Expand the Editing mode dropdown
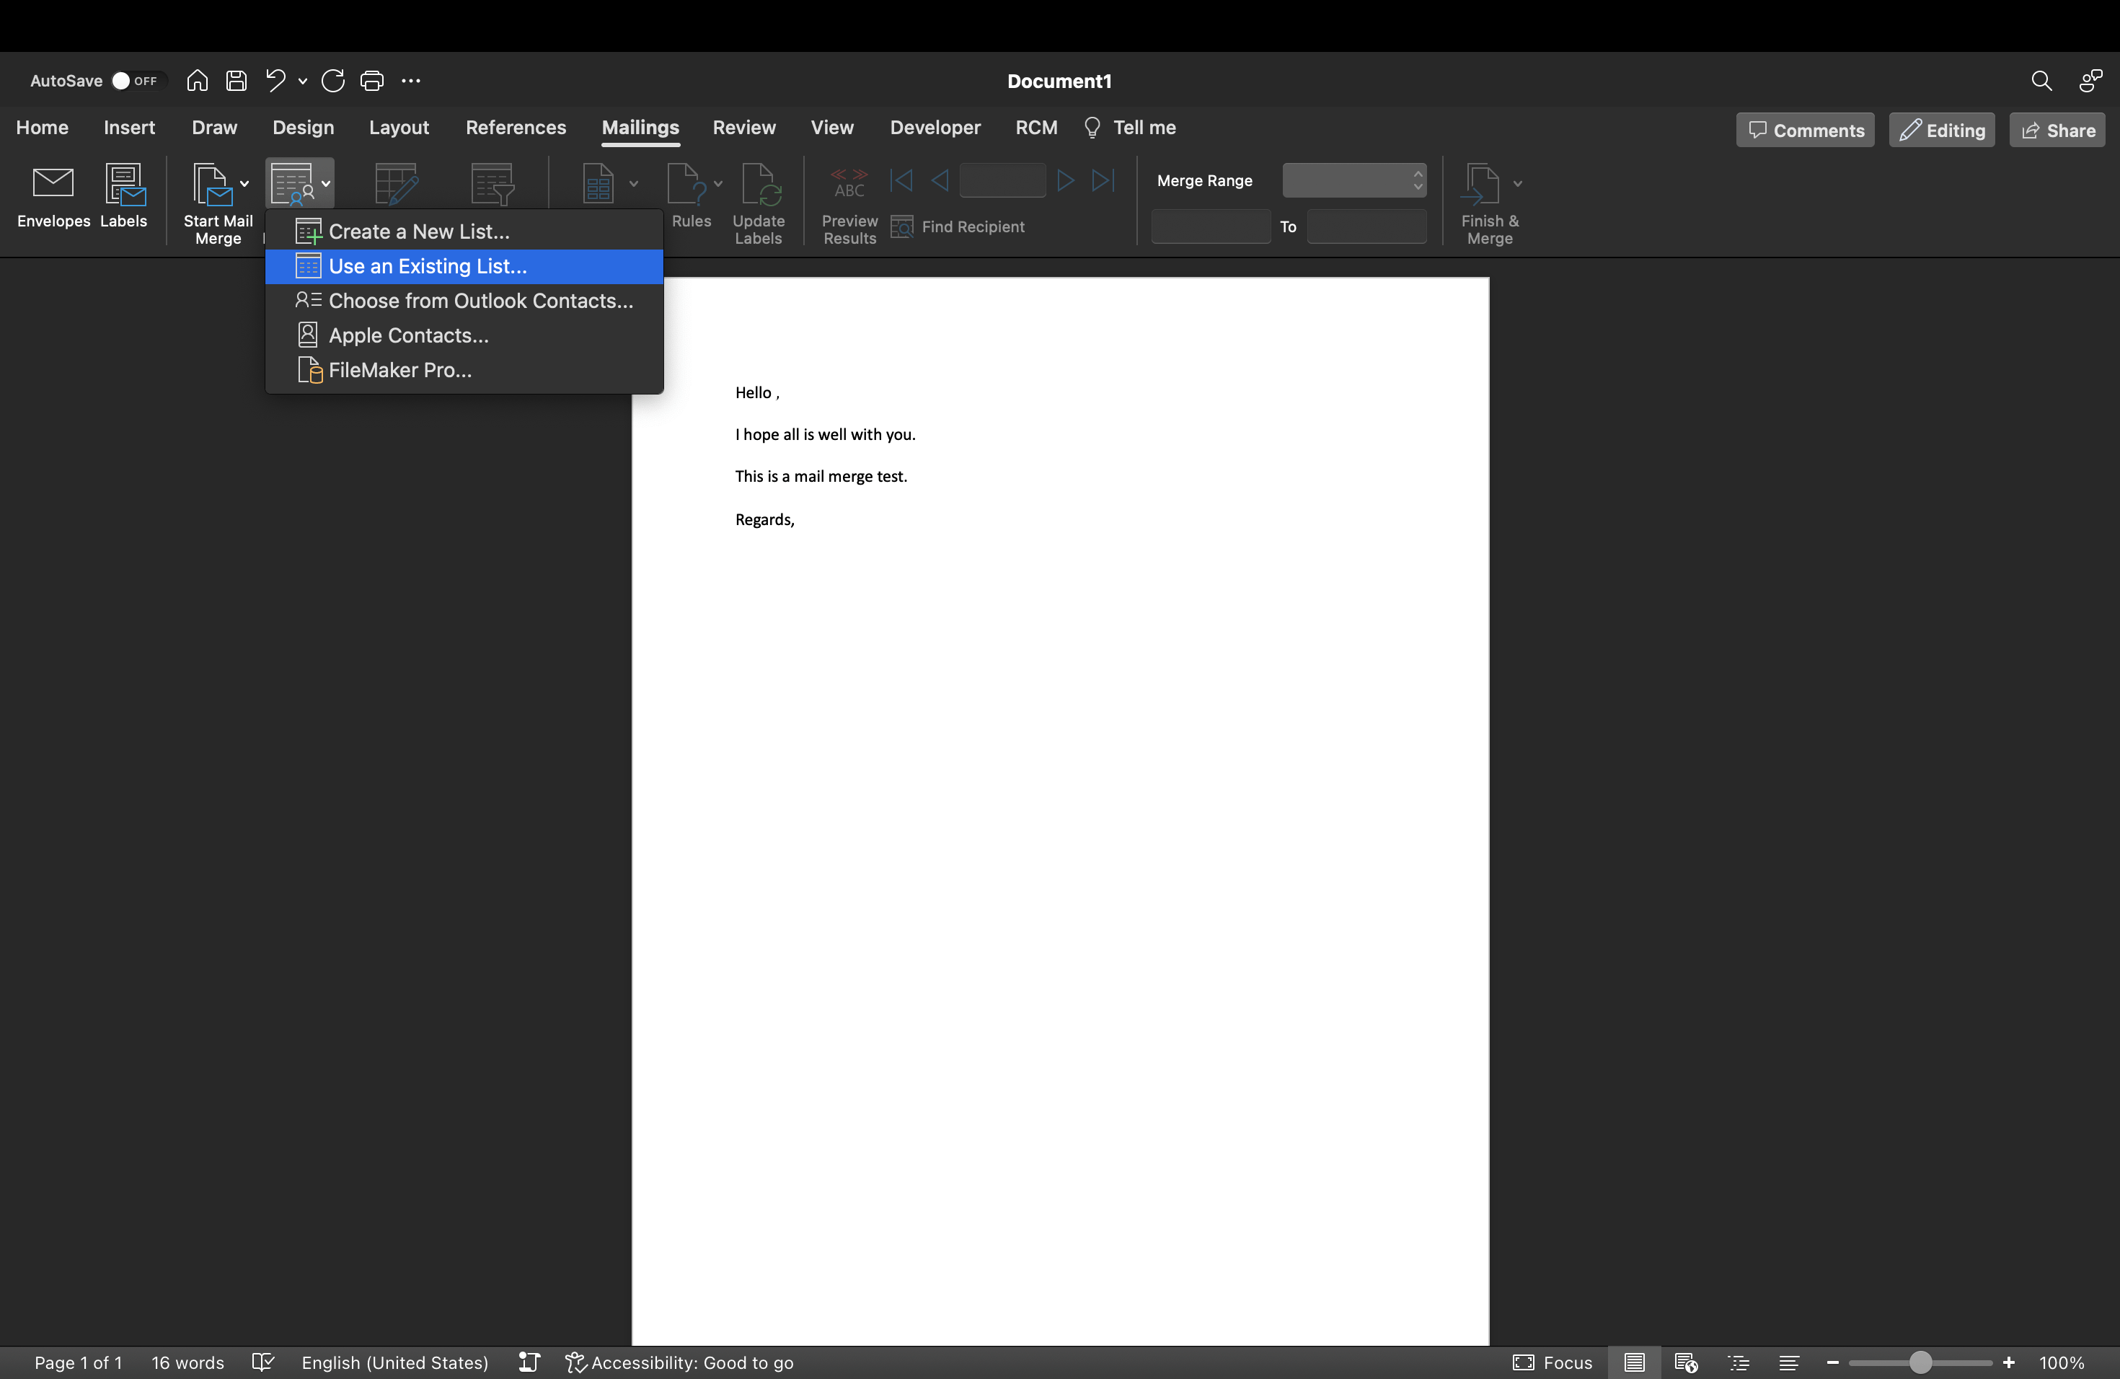Screen dimensions: 2120x1379 pyautogui.click(x=1942, y=130)
